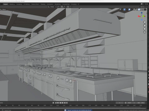149x111 pixels.
Task: Select material preview shading
Action: (141, 10)
